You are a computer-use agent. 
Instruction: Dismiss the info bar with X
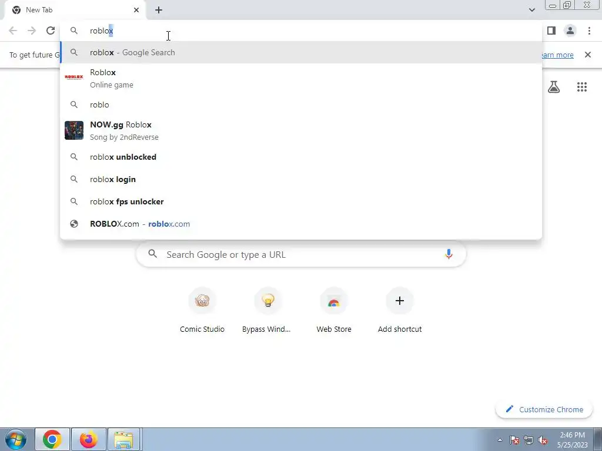(x=588, y=55)
